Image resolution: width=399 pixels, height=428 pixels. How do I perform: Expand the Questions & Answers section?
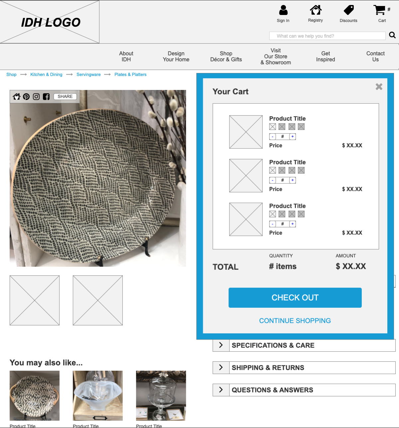click(304, 390)
